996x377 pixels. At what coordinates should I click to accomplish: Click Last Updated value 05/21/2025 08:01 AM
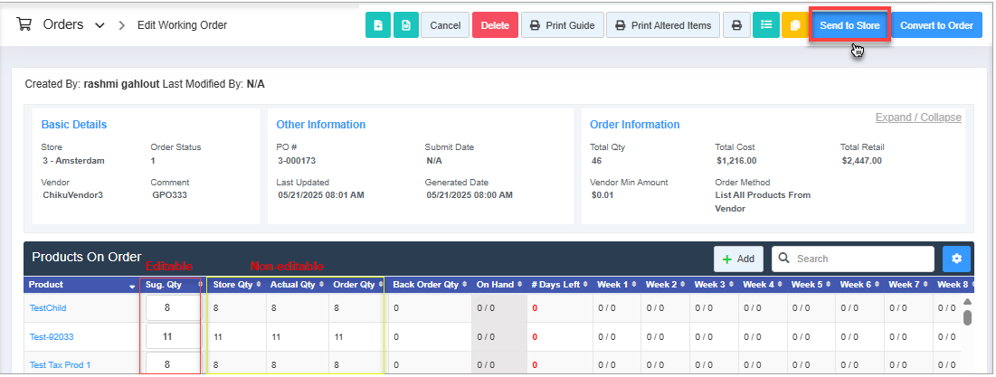321,195
